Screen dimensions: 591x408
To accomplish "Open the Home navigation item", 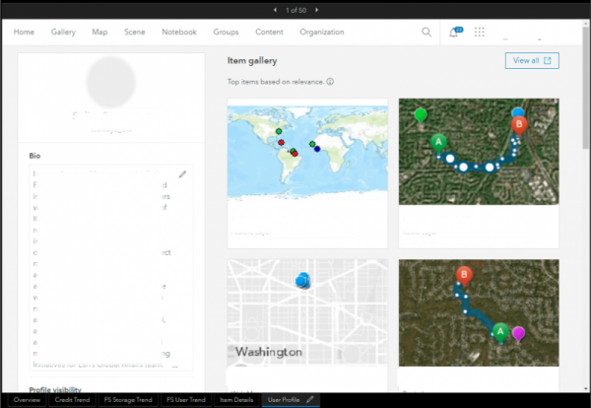I will tap(24, 33).
